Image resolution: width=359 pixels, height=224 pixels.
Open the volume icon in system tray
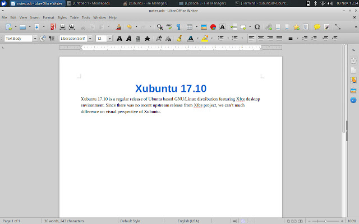[330, 3]
